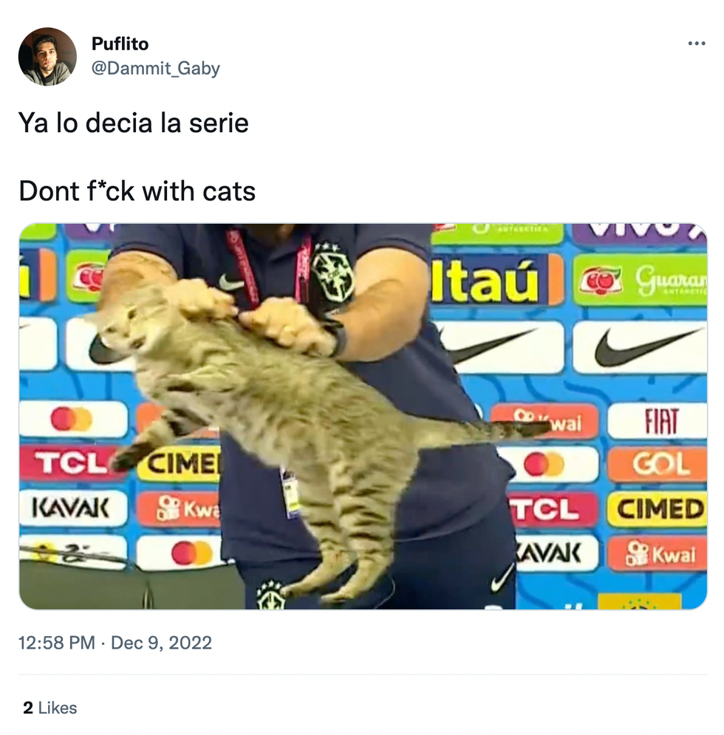Open the @Dammit_Gaby handle link

coord(155,69)
